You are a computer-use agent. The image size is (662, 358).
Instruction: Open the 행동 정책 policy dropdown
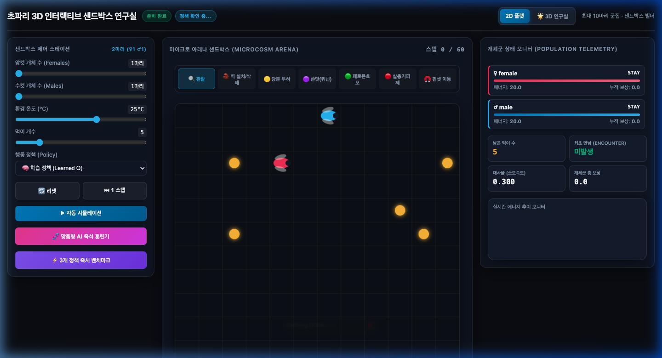[81, 168]
